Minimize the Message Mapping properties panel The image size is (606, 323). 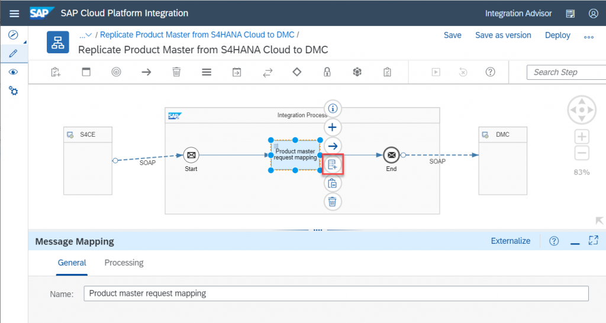click(x=575, y=243)
